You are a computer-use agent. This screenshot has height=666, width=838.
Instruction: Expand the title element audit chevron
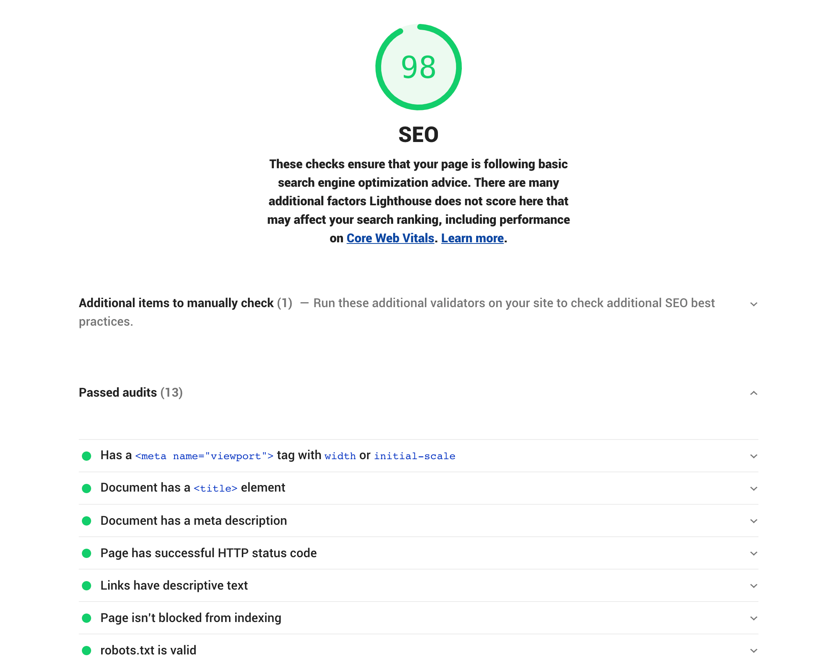click(753, 488)
